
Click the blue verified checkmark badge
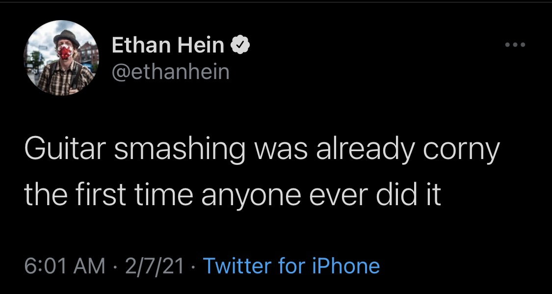[x=240, y=45]
